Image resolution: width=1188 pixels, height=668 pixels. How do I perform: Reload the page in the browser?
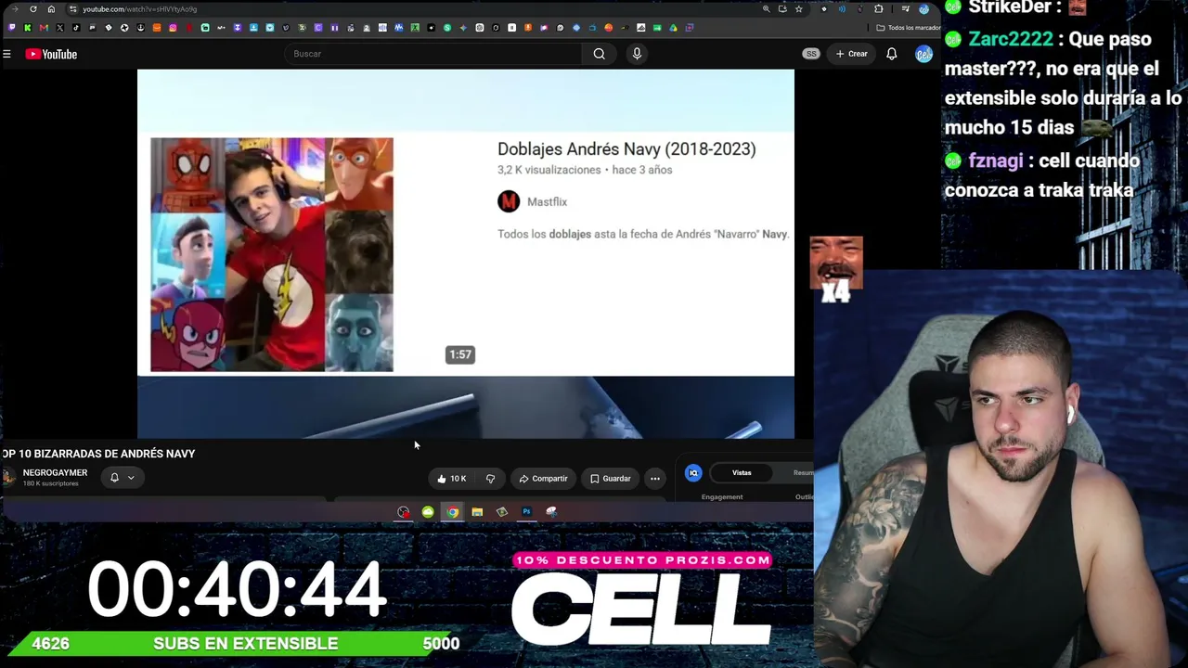pos(33,9)
